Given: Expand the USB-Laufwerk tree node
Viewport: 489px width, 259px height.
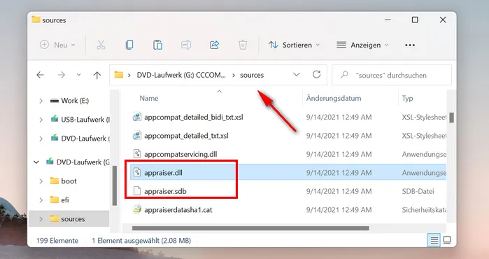Looking at the screenshot, I should (x=41, y=120).
